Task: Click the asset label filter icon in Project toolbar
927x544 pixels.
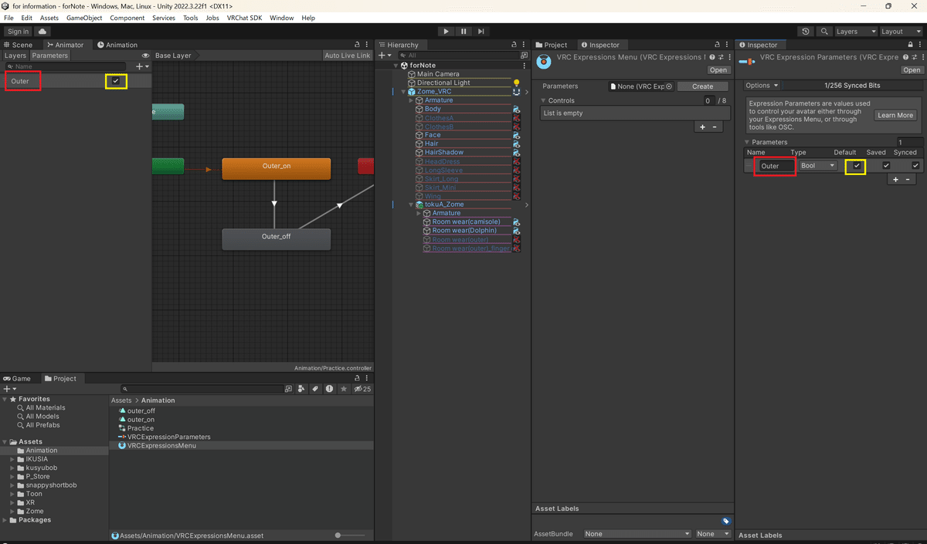Action: click(x=314, y=389)
